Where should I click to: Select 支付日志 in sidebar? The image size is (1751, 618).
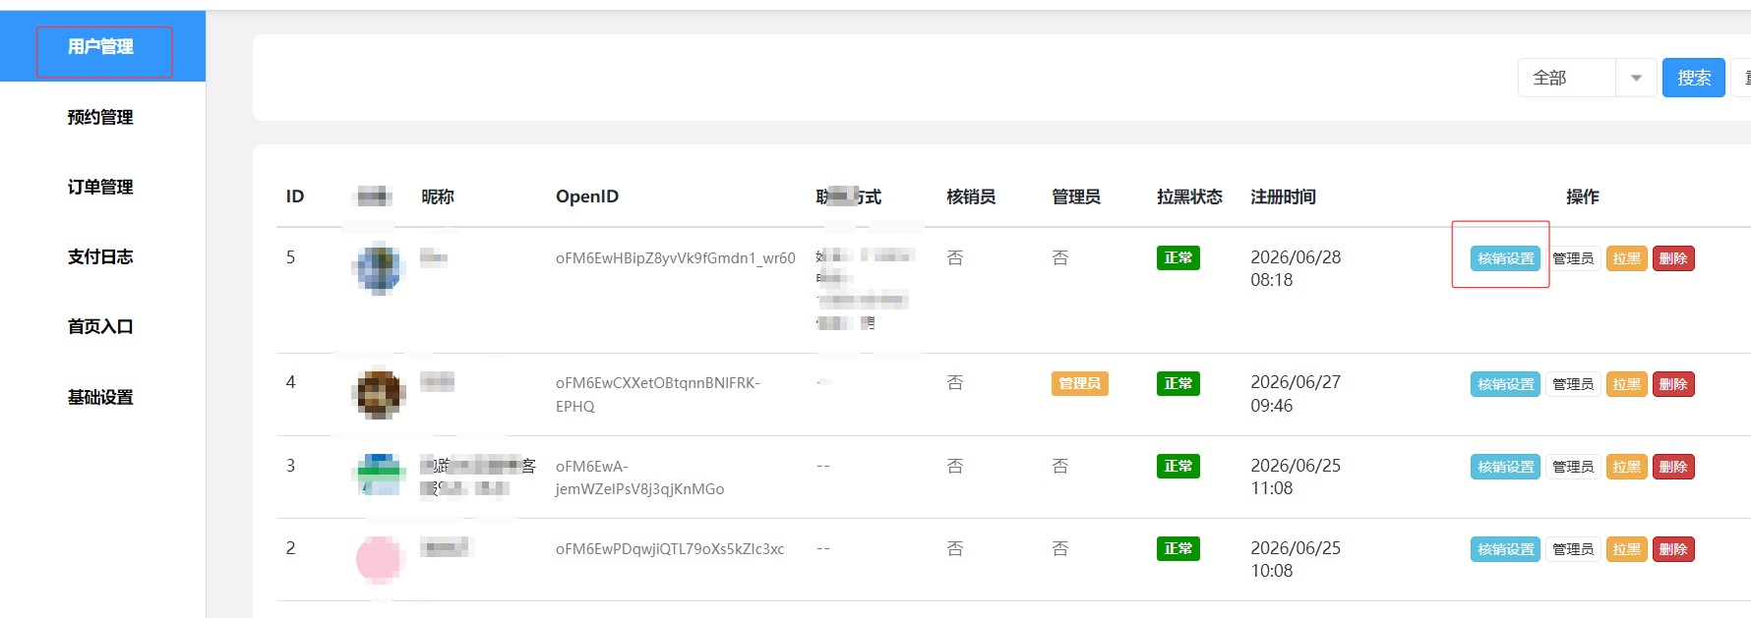102,256
